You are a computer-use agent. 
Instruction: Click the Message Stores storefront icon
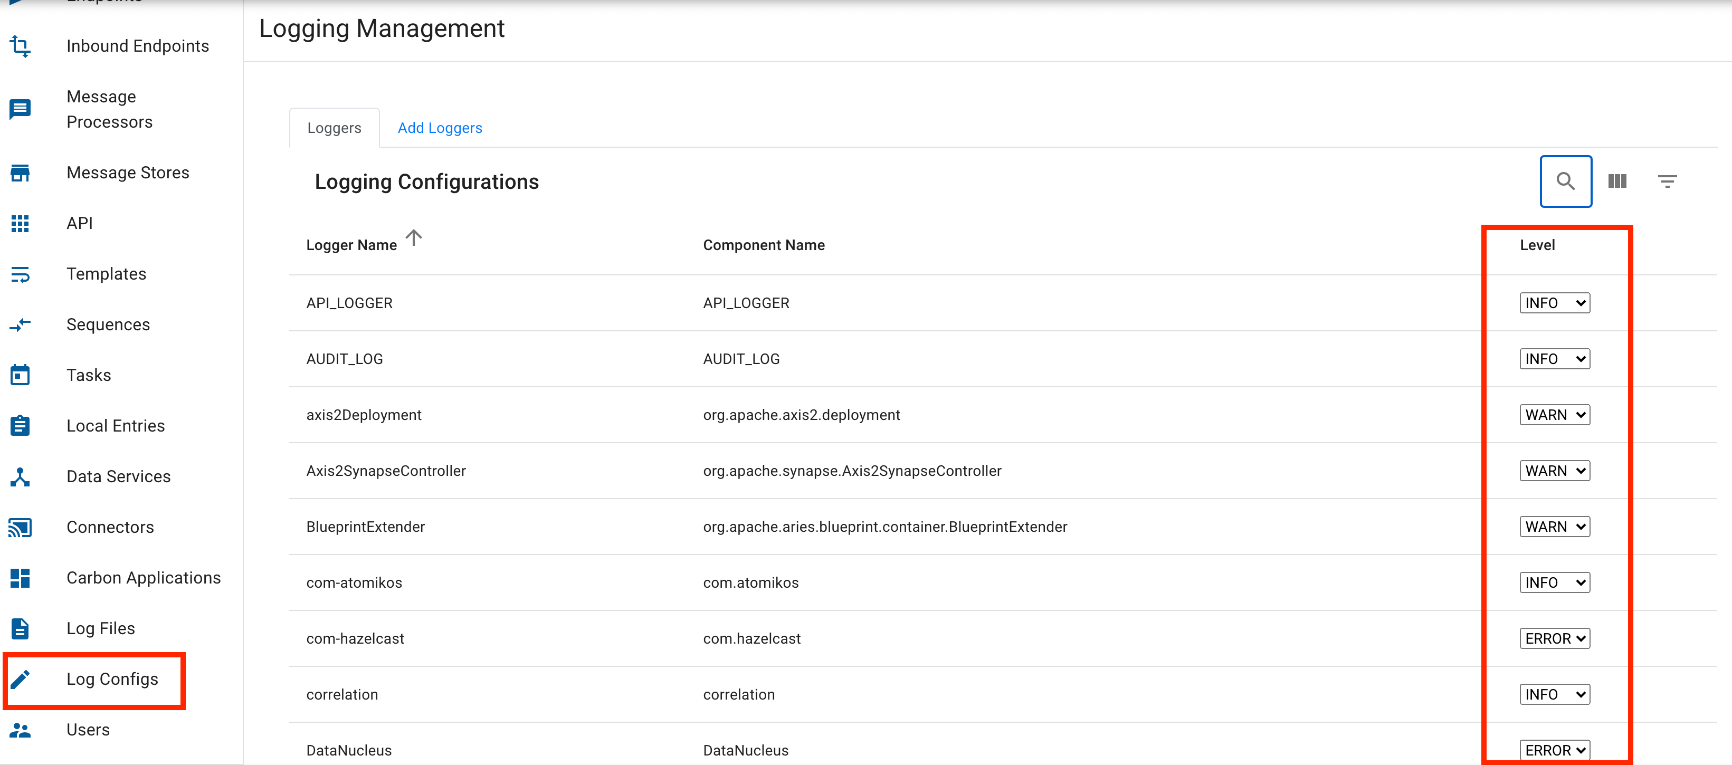click(20, 173)
